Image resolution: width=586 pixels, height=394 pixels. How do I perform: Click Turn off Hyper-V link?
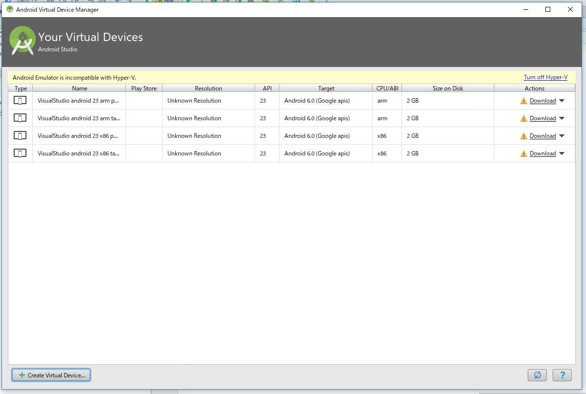pyautogui.click(x=545, y=77)
